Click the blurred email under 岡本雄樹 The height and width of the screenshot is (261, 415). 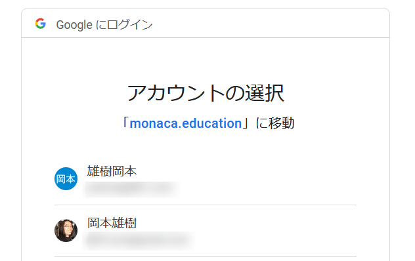click(139, 241)
